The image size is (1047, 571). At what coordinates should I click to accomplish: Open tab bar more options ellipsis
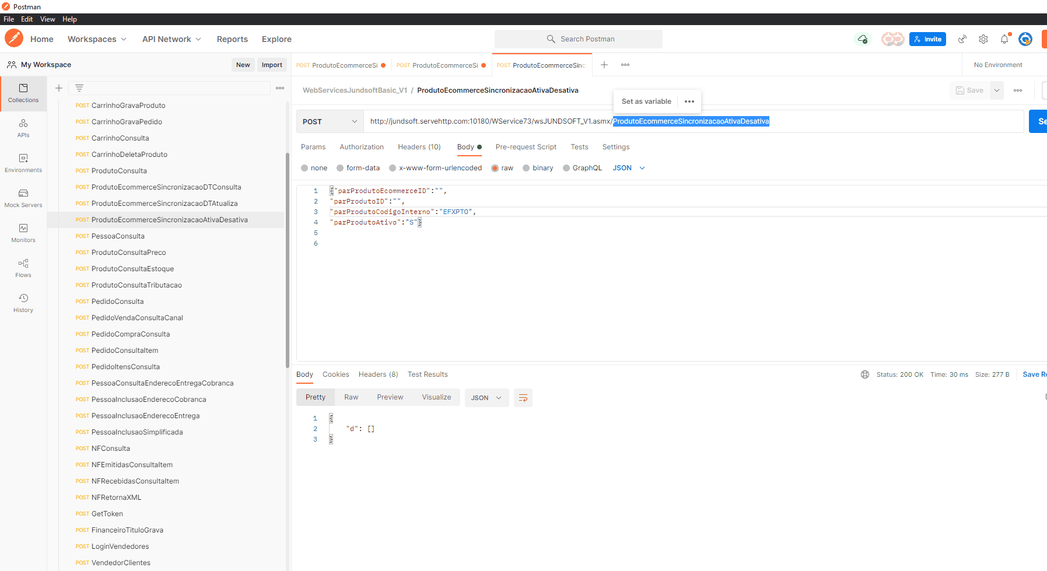[625, 65]
